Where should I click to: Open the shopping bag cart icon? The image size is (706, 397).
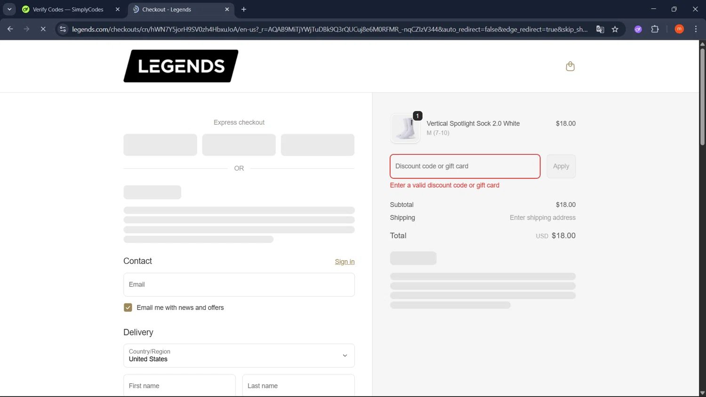(x=570, y=66)
